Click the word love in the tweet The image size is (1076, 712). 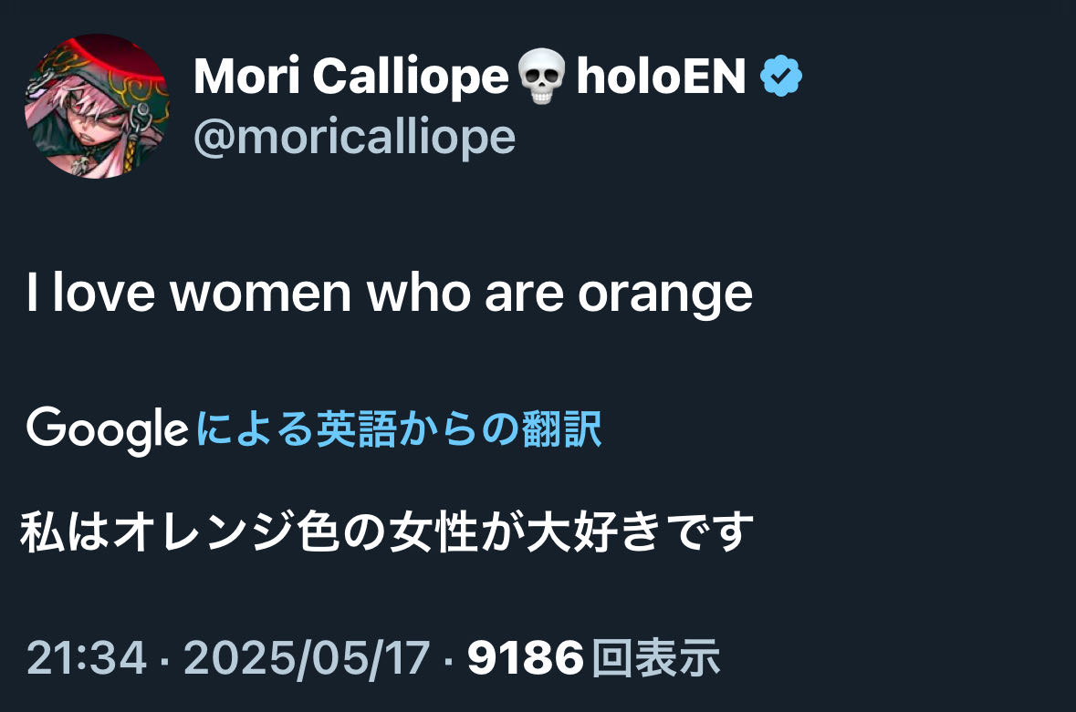coord(104,293)
